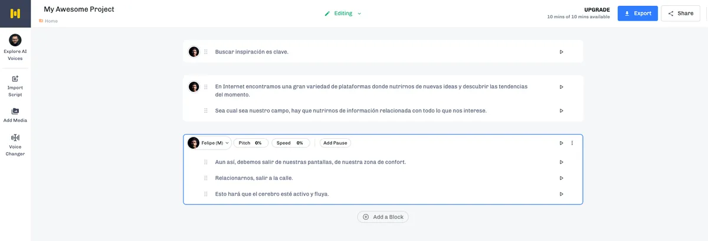The height and width of the screenshot is (241, 708).
Task: Adjust the Pitch 0% control
Action: [251, 143]
